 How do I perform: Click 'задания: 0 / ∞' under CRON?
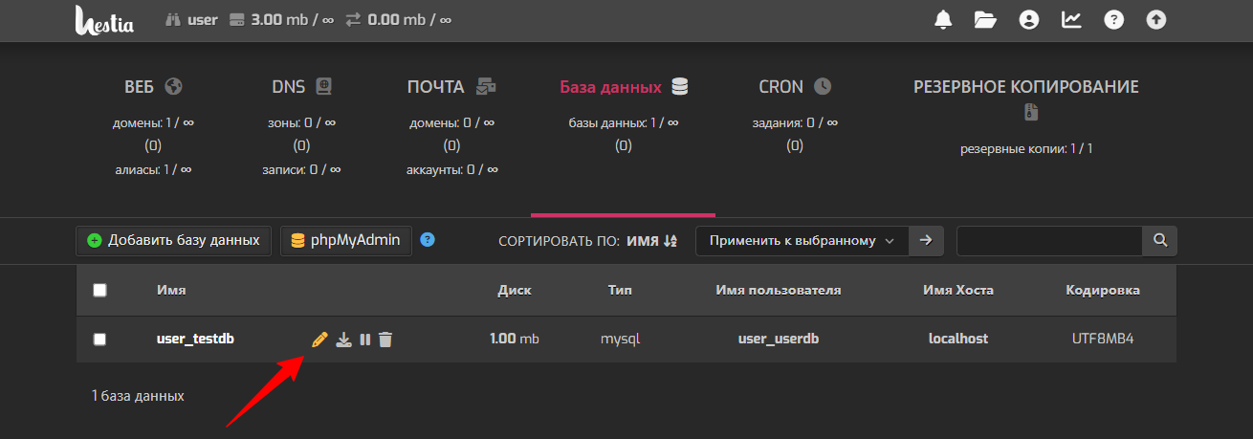795,122
